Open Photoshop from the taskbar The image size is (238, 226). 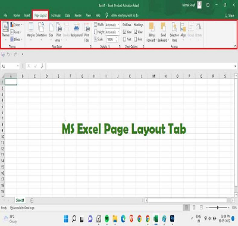pos(172,218)
